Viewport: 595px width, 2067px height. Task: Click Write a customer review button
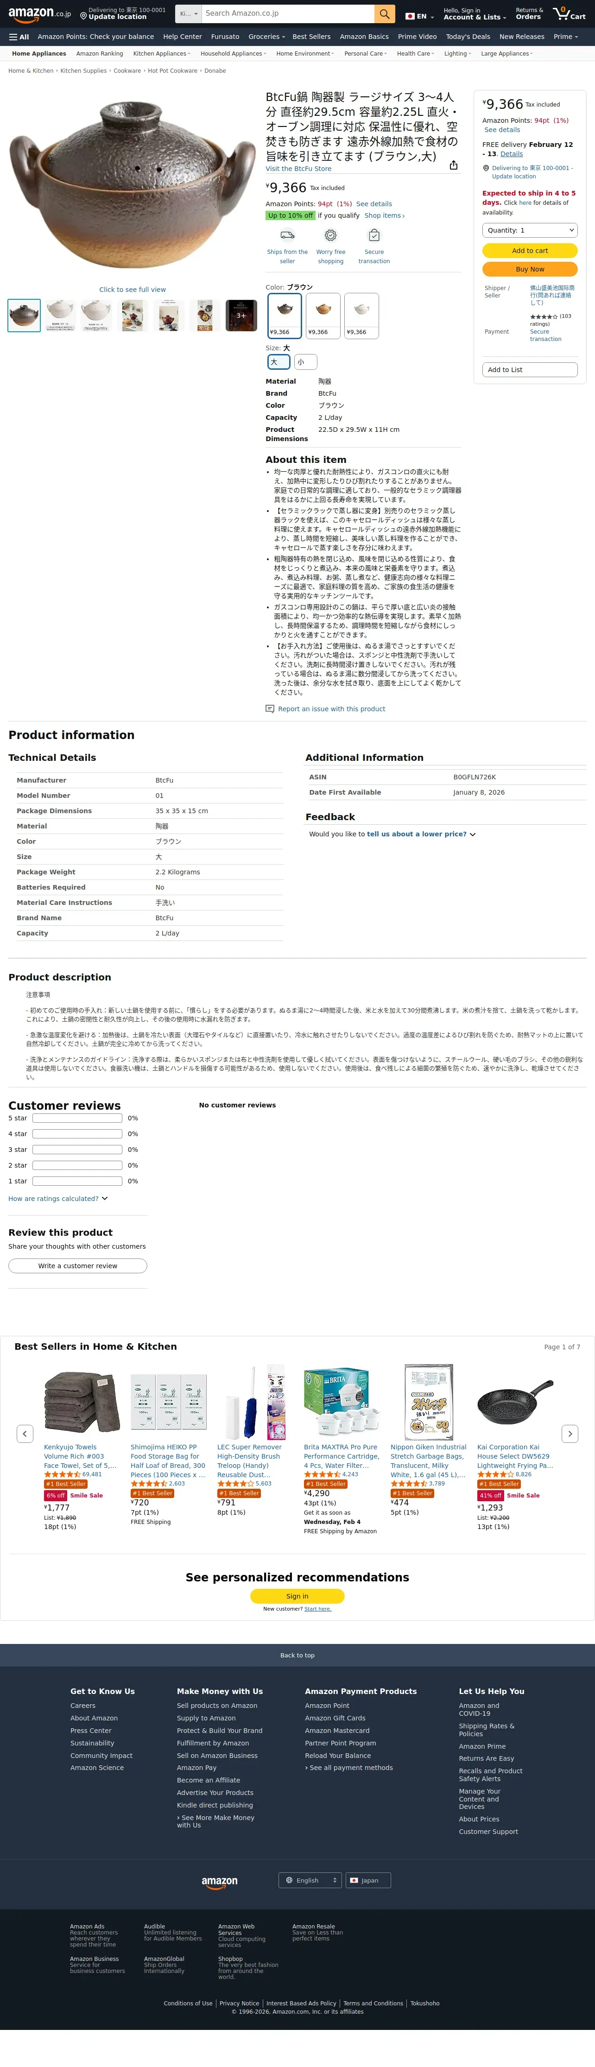78,1266
